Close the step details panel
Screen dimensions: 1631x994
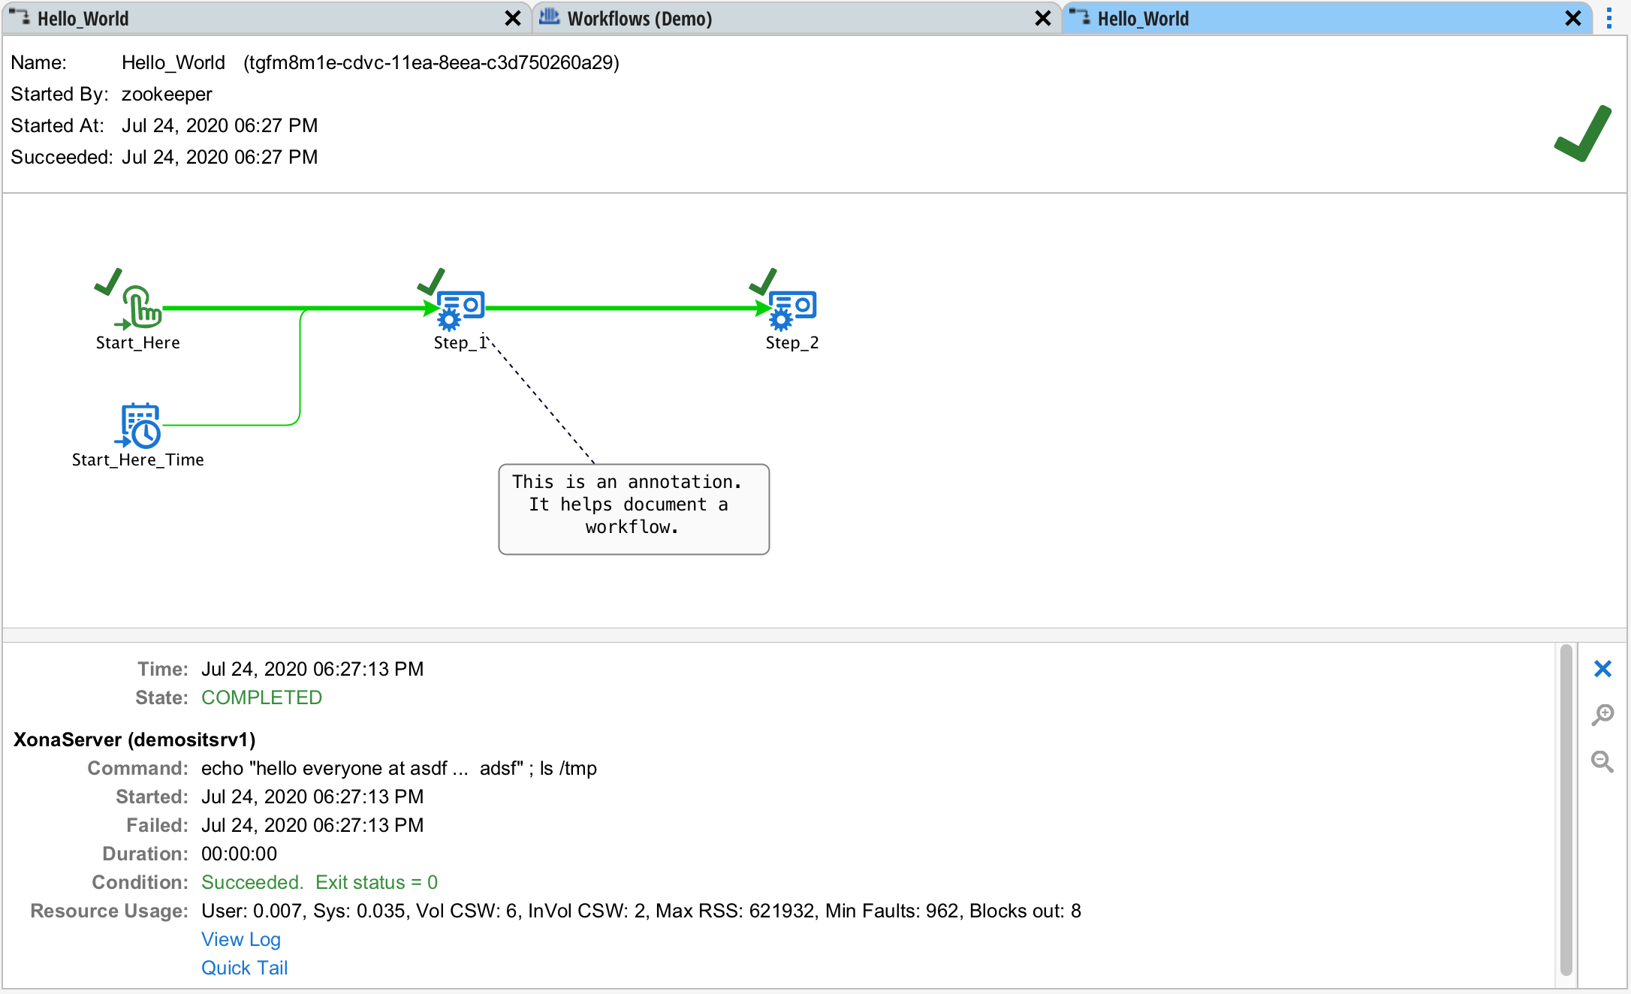1602,669
